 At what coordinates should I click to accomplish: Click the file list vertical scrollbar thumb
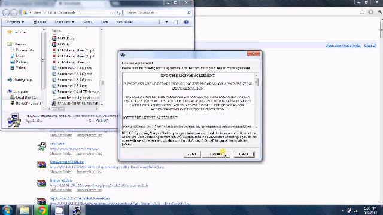tap(101, 83)
